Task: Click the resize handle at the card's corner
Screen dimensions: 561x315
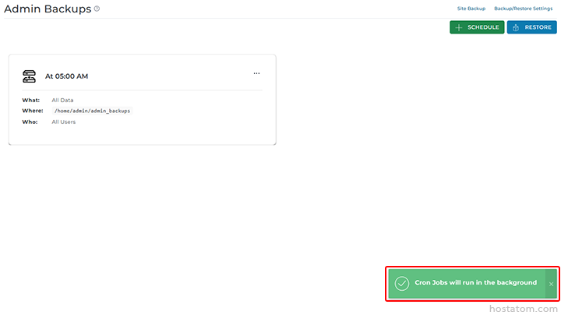Action: pyautogui.click(x=274, y=144)
